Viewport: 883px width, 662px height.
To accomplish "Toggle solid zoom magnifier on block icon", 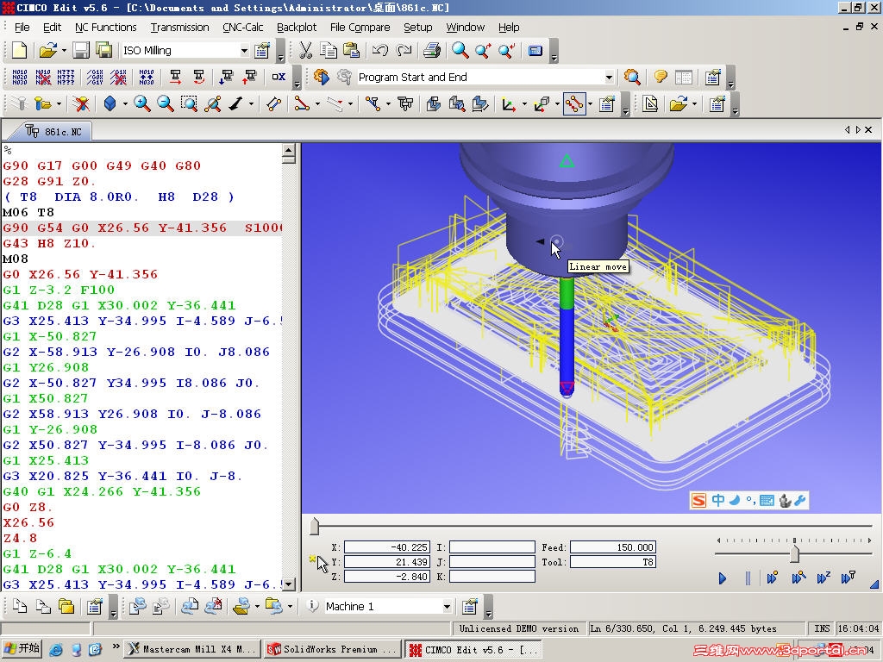I will pos(457,104).
